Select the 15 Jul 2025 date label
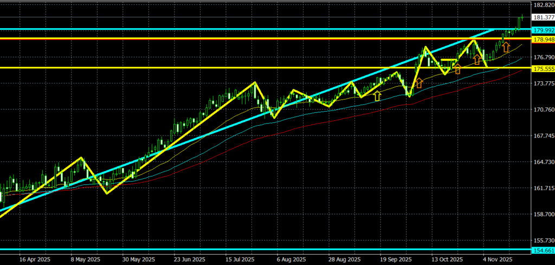This screenshot has width=555, height=265. 240,259
